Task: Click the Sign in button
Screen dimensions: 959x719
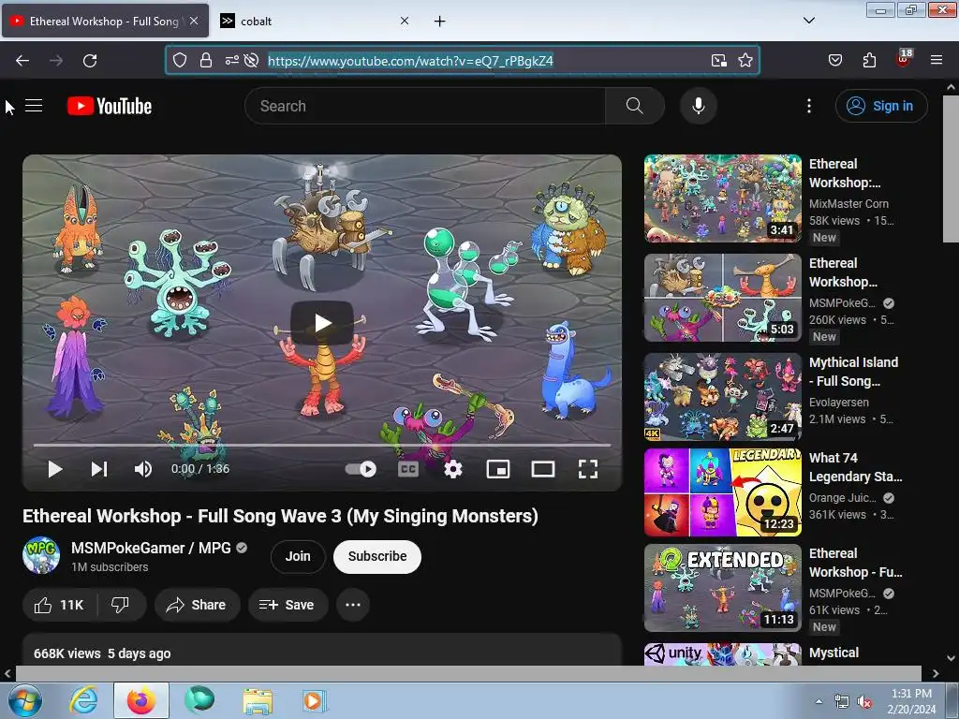Action: tap(881, 106)
